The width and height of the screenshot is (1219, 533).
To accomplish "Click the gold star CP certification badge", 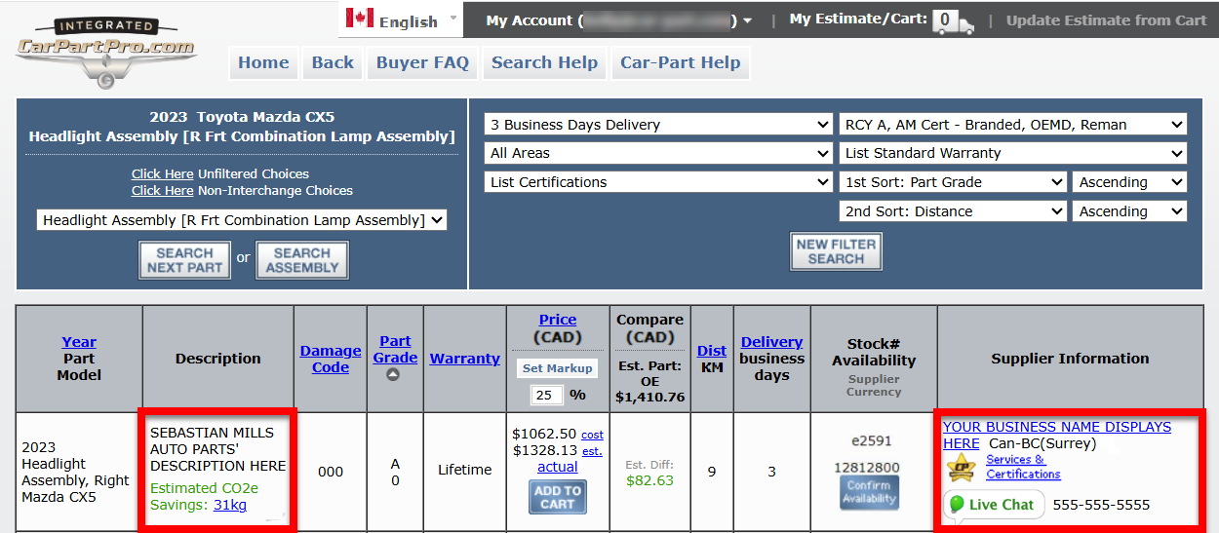I will [961, 467].
